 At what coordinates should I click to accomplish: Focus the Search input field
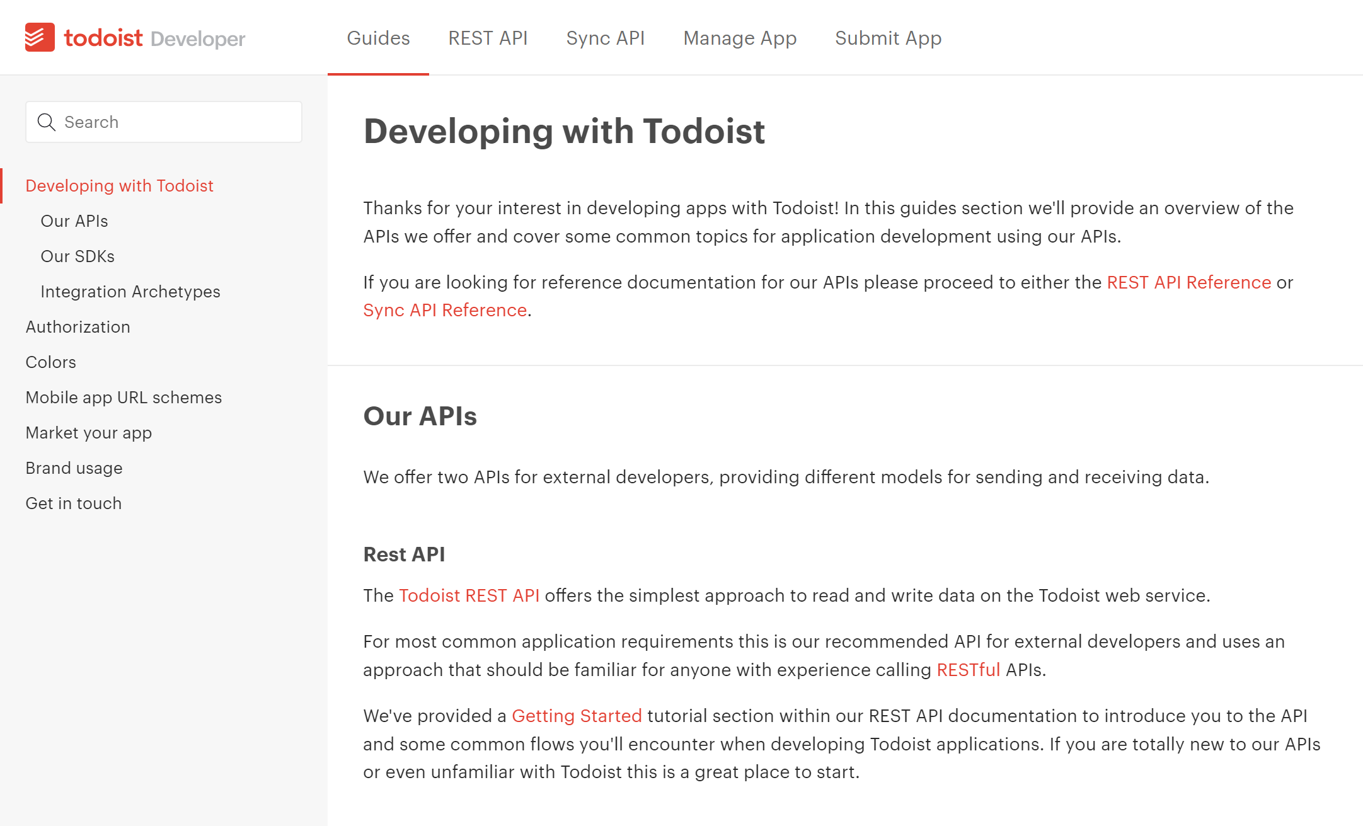(x=164, y=122)
